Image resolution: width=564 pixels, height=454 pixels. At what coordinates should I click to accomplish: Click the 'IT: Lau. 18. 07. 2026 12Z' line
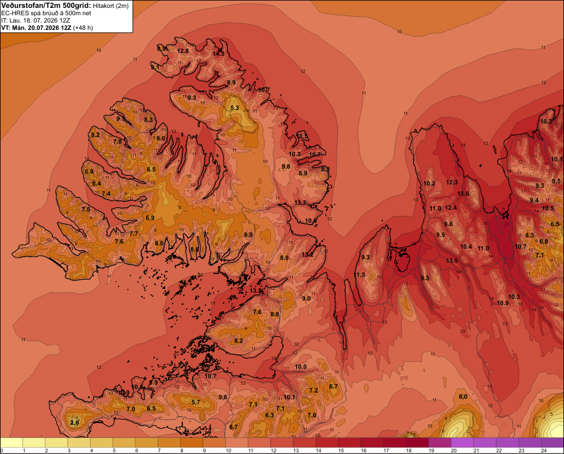36,20
